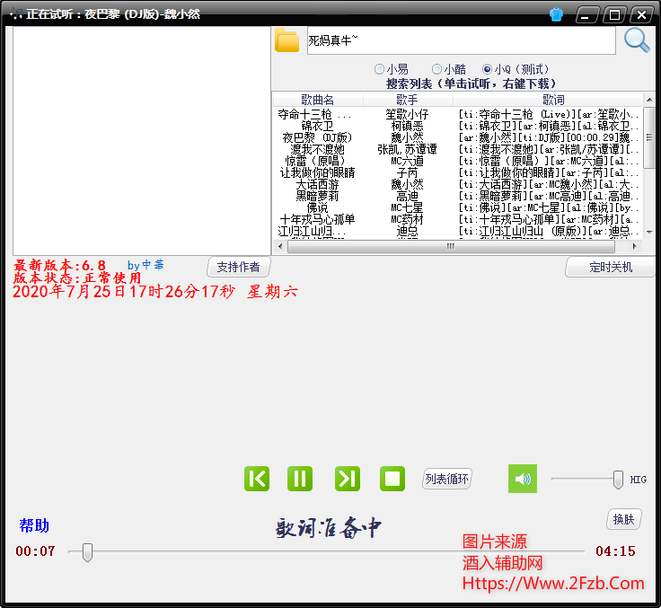
Task: Stop playback with the square button
Action: coord(392,479)
